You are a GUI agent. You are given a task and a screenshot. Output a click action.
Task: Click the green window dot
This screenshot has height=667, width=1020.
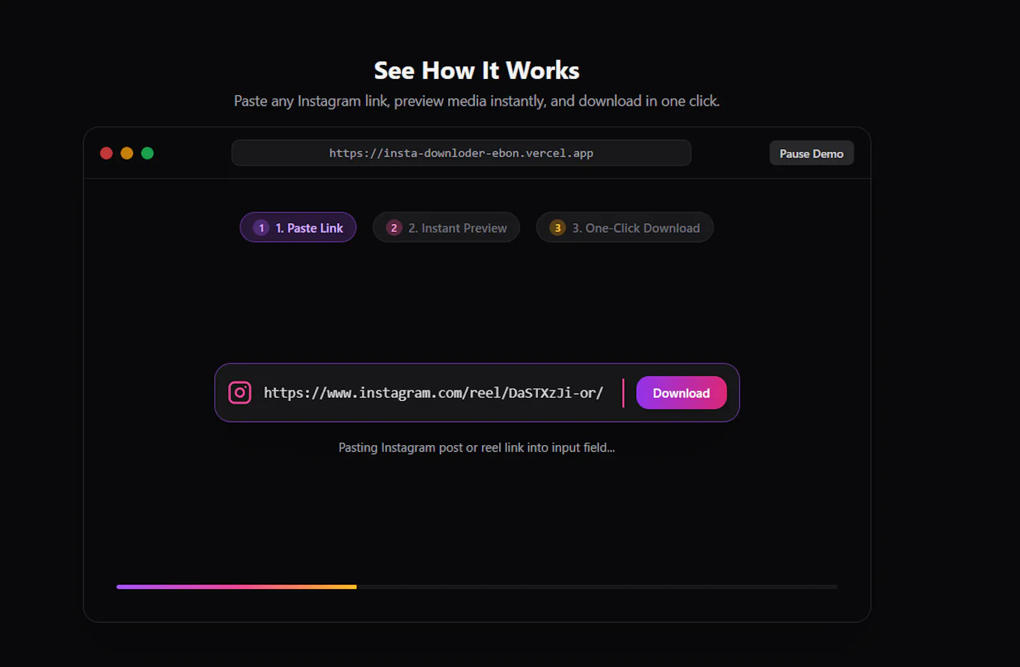147,153
